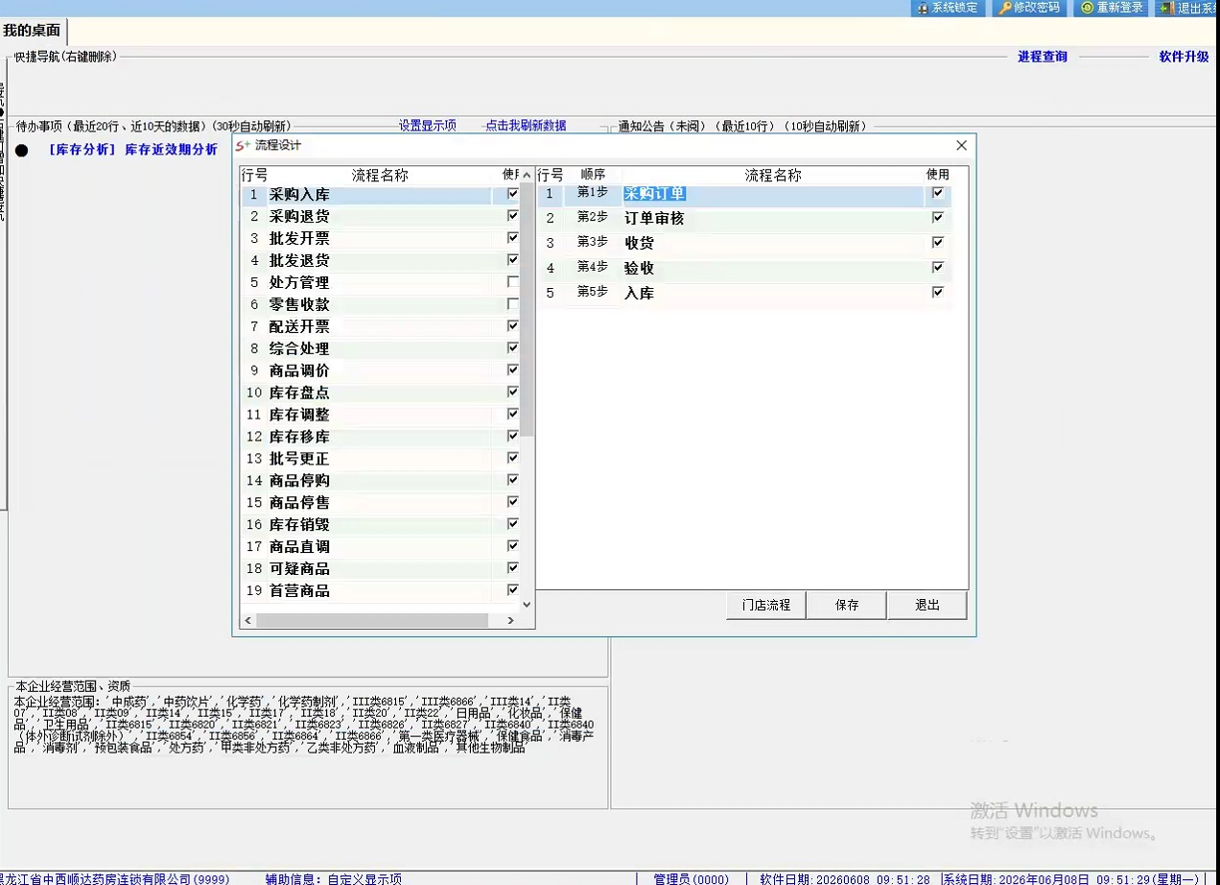Screen dimensions: 1220x885
Task: Click 管理员(0000) in the status bar
Action: coord(691,878)
